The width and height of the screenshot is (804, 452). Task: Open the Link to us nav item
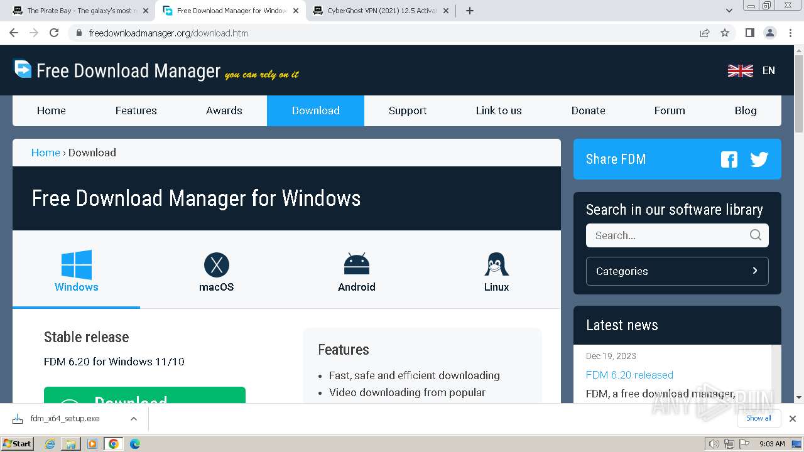click(499, 110)
